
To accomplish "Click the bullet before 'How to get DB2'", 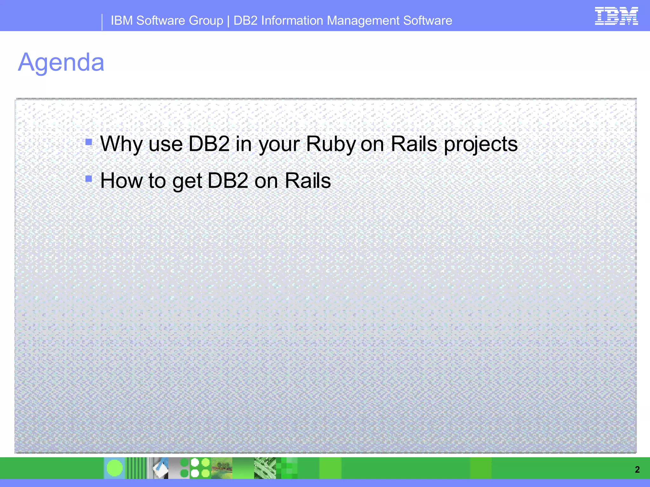I will click(89, 179).
